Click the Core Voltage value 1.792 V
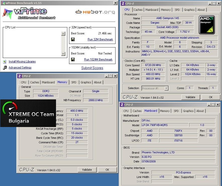The width and height of the screenshot is (222, 186). click(185, 32)
